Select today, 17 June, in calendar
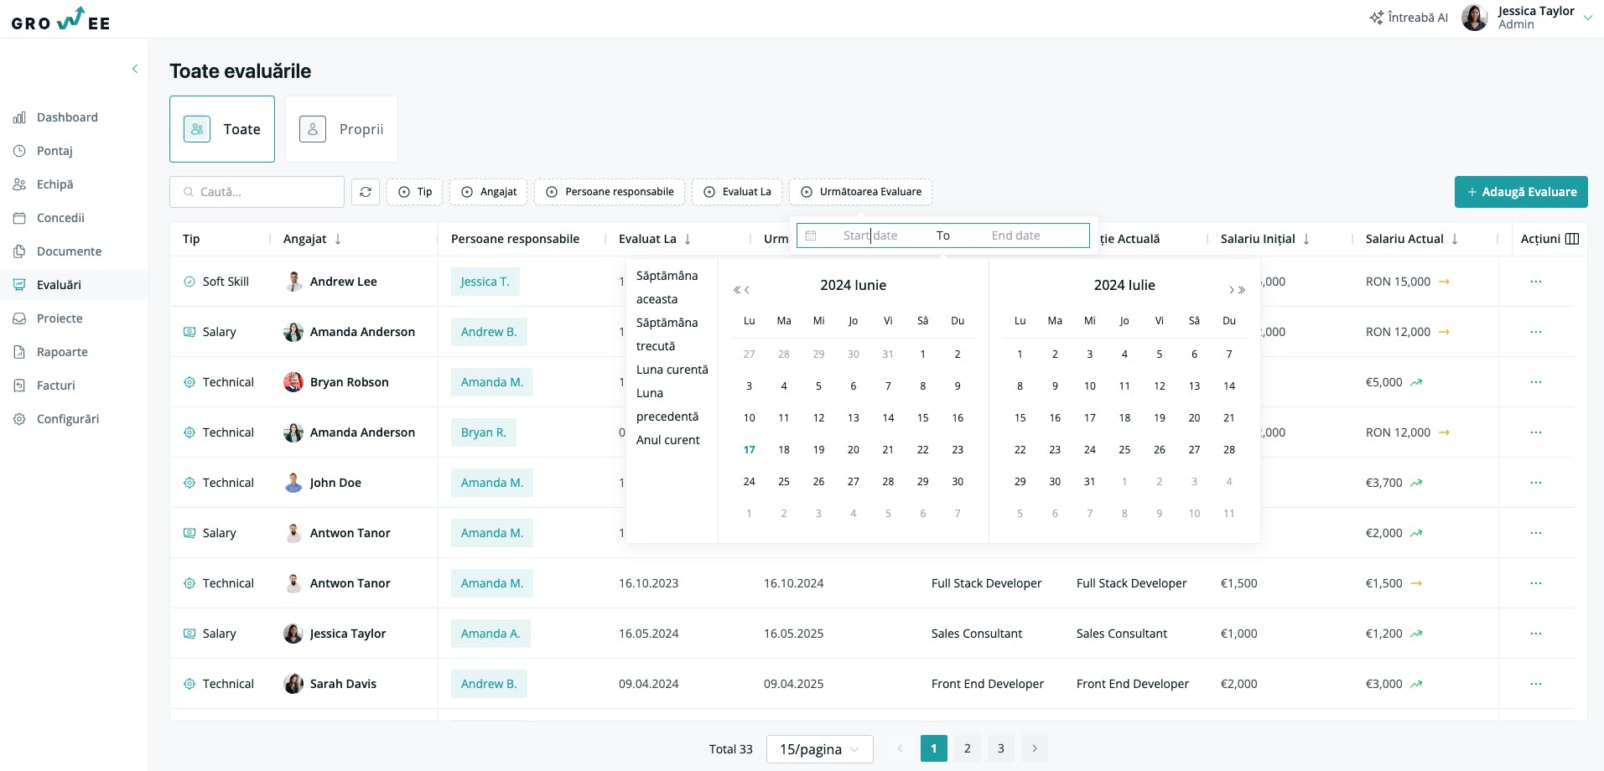The height and width of the screenshot is (771, 1604). pyautogui.click(x=750, y=450)
